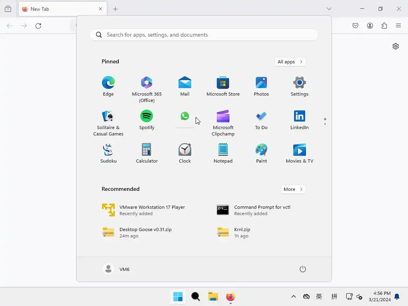Open a new Firefox tab with plus
408x306 pixels.
tap(115, 9)
